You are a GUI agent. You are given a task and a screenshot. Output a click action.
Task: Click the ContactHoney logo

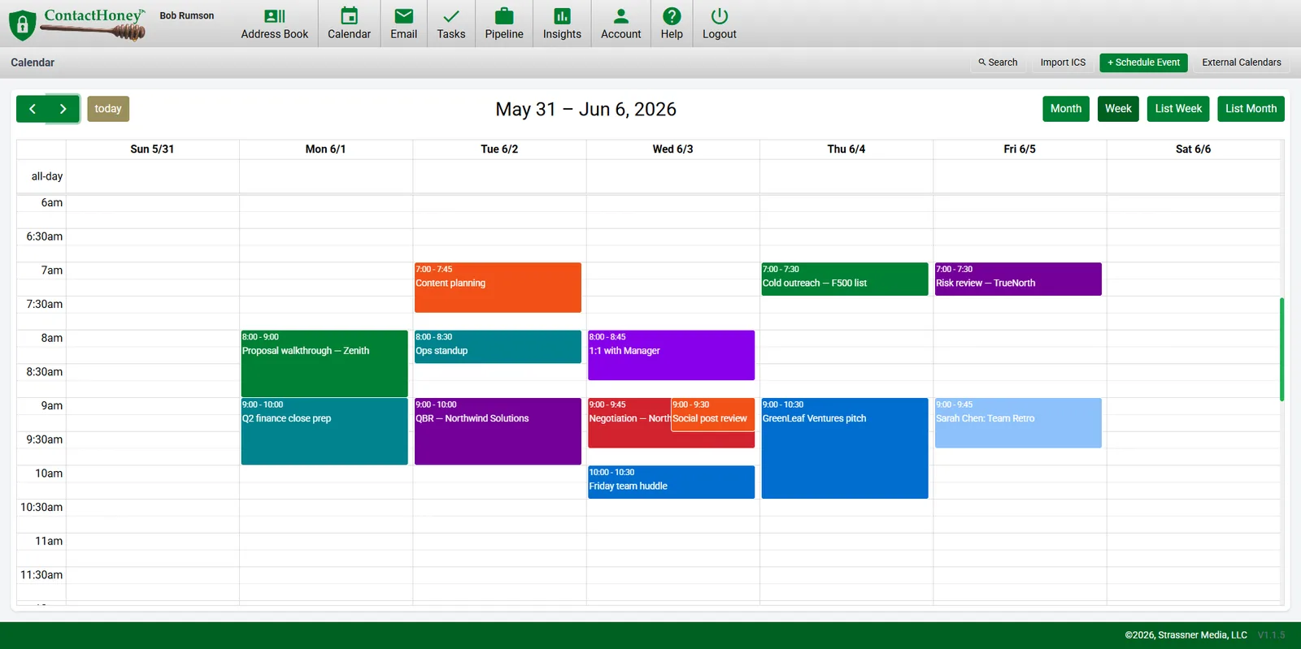(x=77, y=24)
